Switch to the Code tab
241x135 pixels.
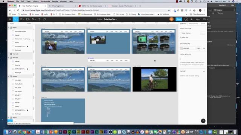[x=203, y=24]
